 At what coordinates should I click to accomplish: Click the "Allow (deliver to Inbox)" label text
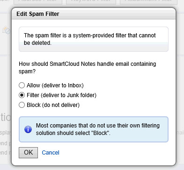55,85
